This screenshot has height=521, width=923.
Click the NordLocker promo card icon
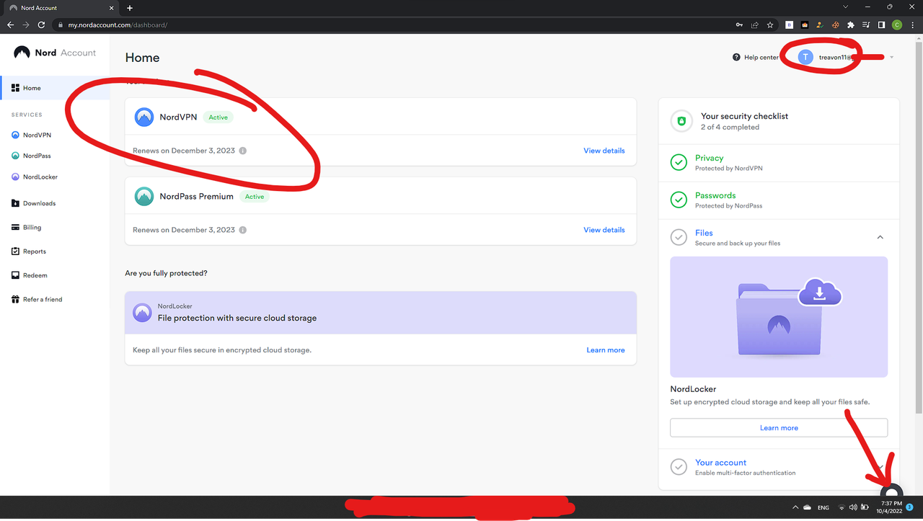[x=142, y=312]
